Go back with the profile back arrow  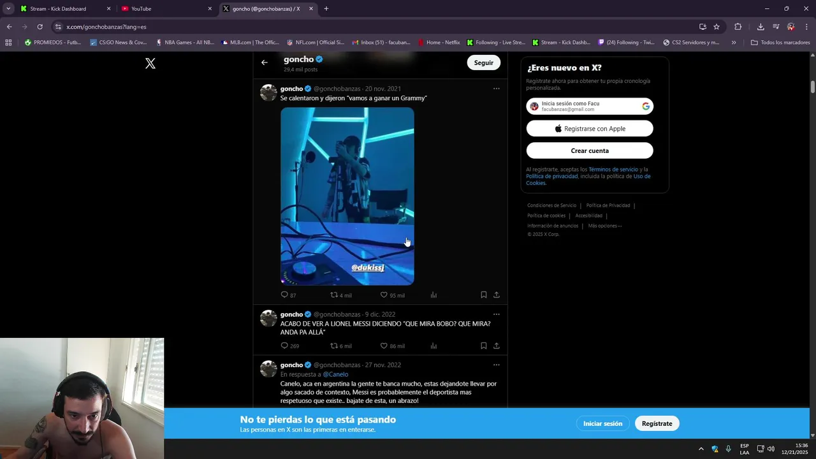point(265,62)
